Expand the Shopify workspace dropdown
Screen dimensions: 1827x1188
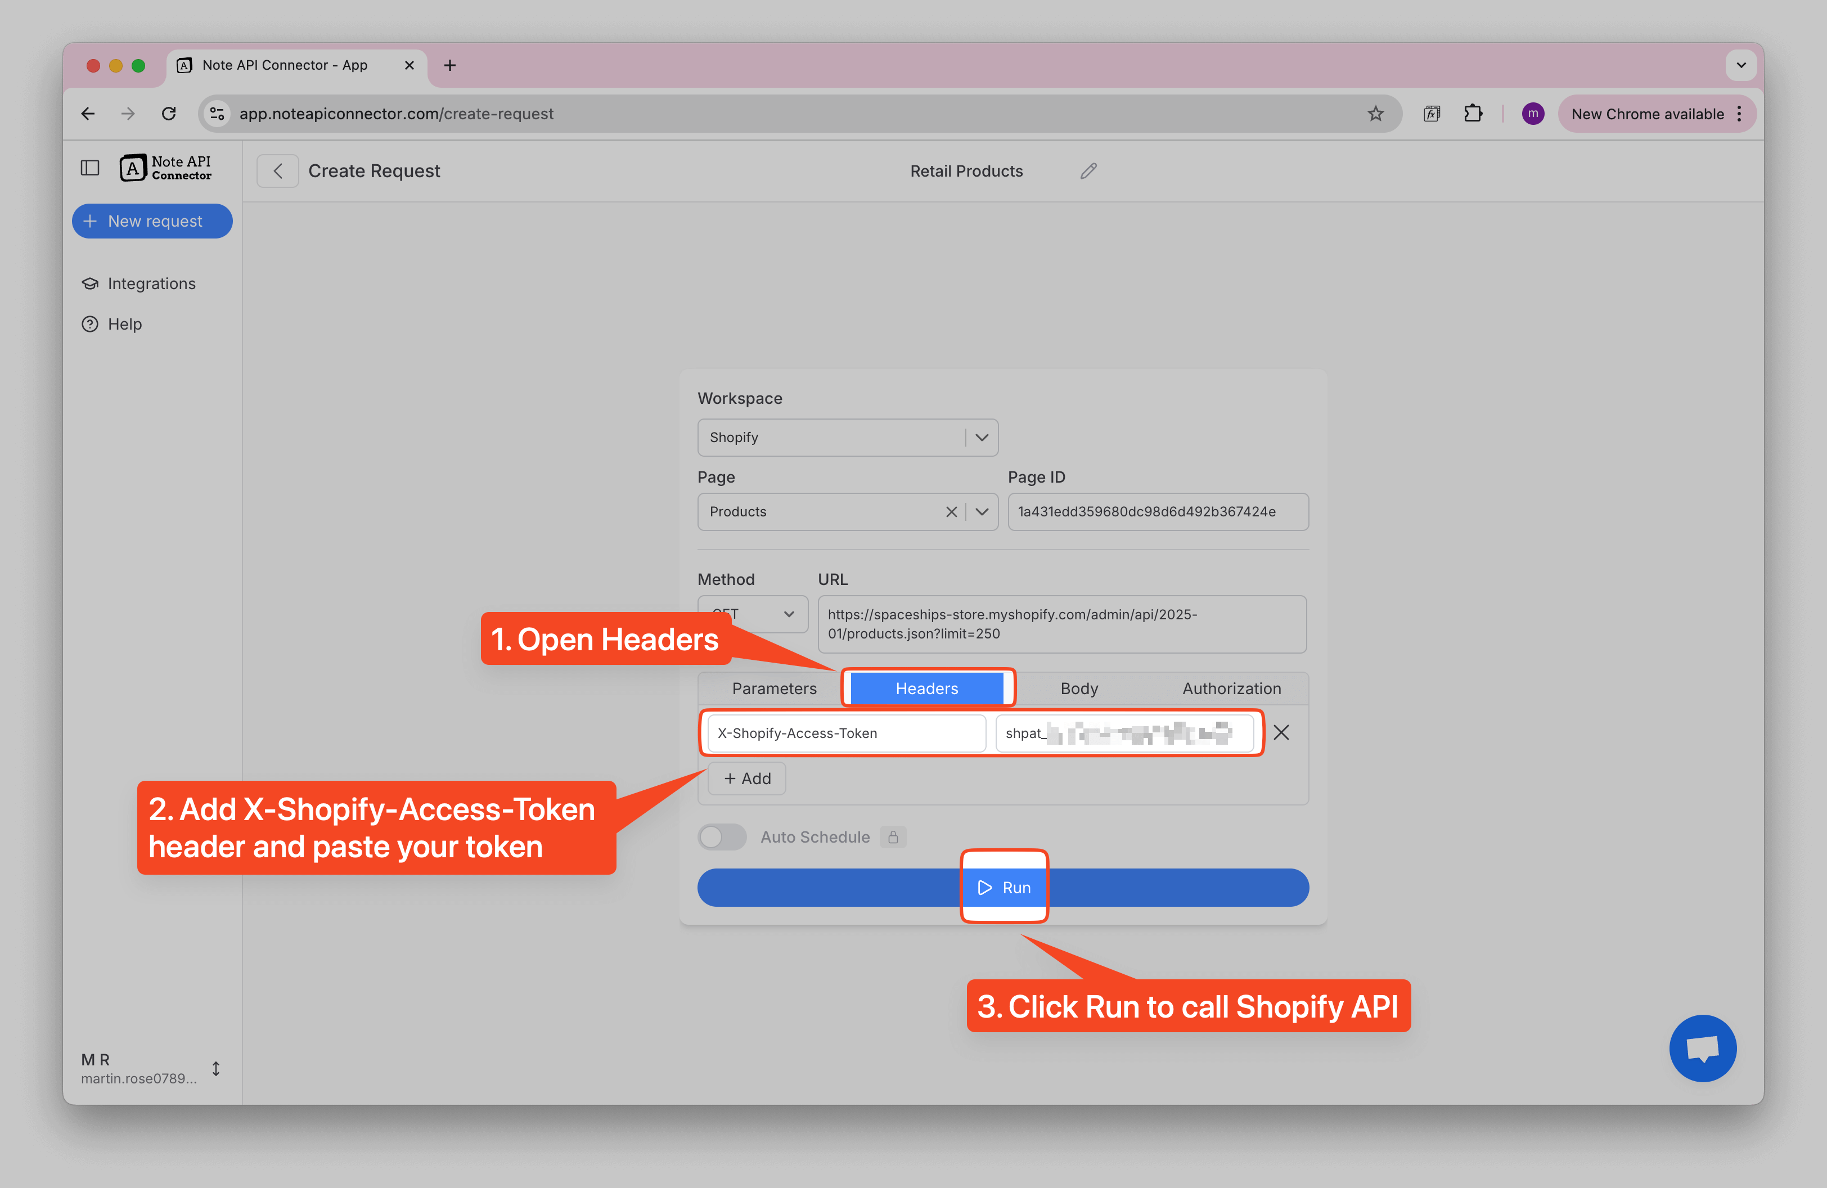click(981, 438)
